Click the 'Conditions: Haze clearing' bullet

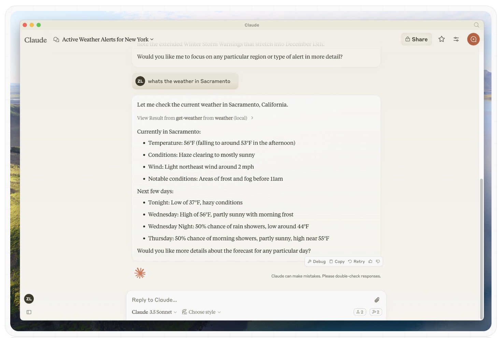pyautogui.click(x=201, y=155)
